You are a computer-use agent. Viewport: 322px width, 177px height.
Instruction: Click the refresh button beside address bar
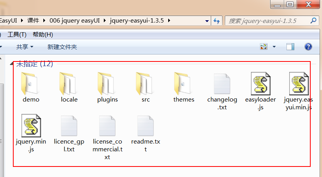point(217,21)
